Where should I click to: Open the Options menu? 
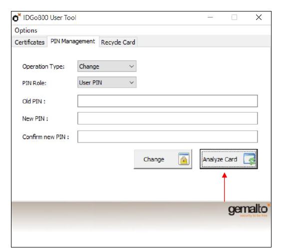pyautogui.click(x=26, y=30)
